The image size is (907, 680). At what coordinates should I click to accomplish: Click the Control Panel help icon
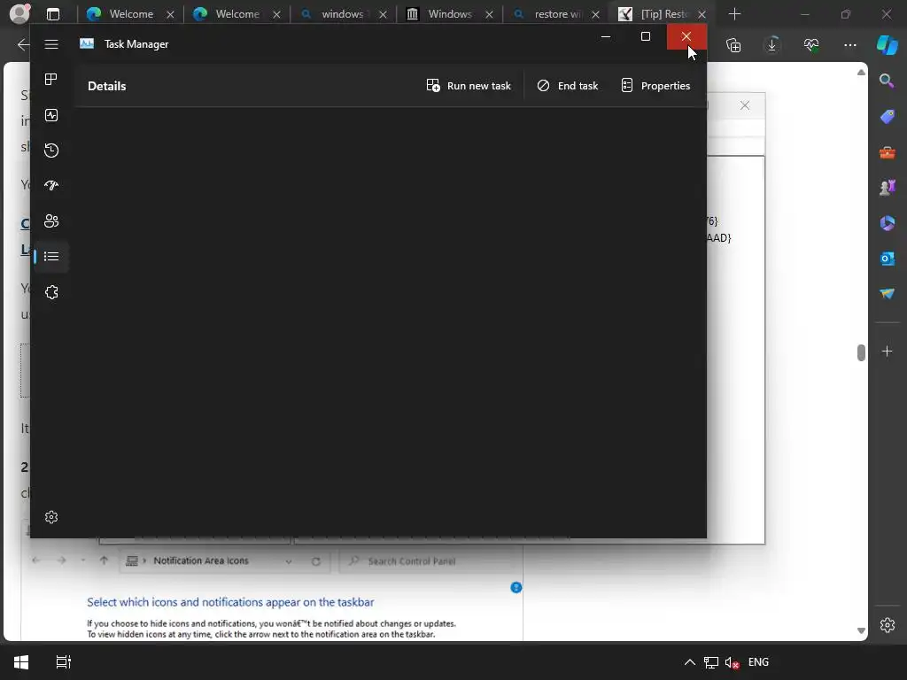click(x=516, y=588)
